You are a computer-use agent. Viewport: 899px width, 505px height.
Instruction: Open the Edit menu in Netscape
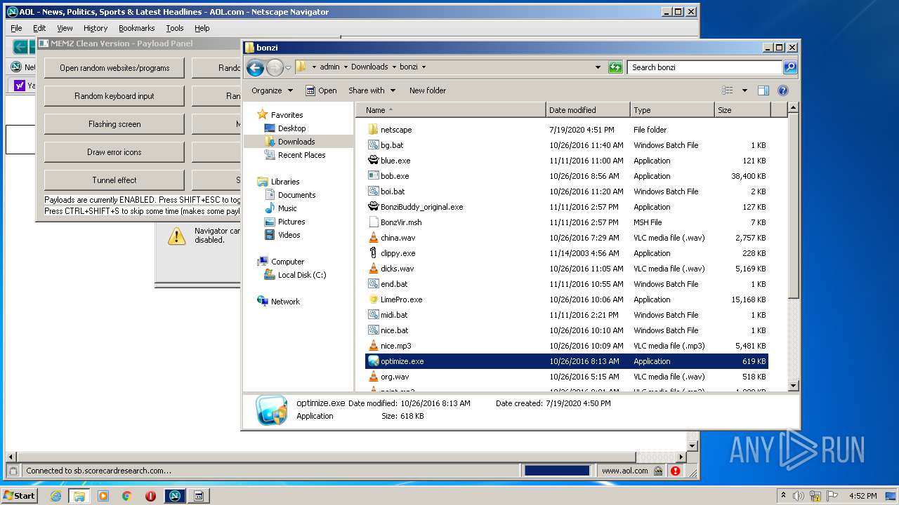(x=39, y=28)
